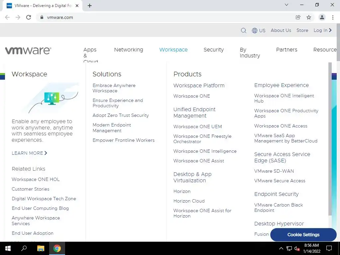
Task: Click the page vertical scrollbar thumb
Action: 338,42
